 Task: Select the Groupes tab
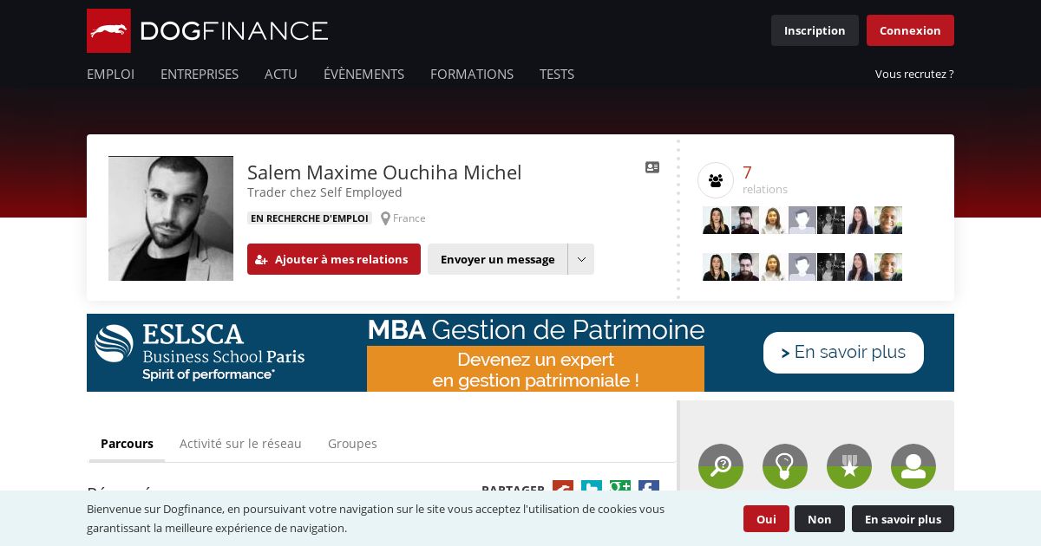coord(352,444)
